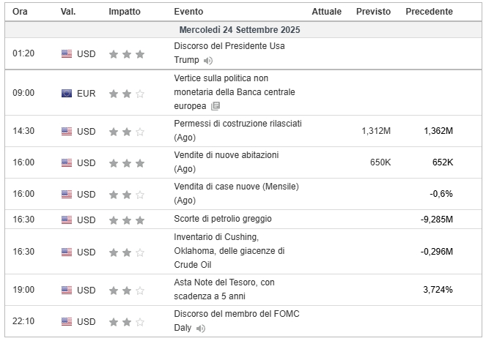Click previous value 1,362M for building permits
Screen dimensions: 486x341
[438, 131]
